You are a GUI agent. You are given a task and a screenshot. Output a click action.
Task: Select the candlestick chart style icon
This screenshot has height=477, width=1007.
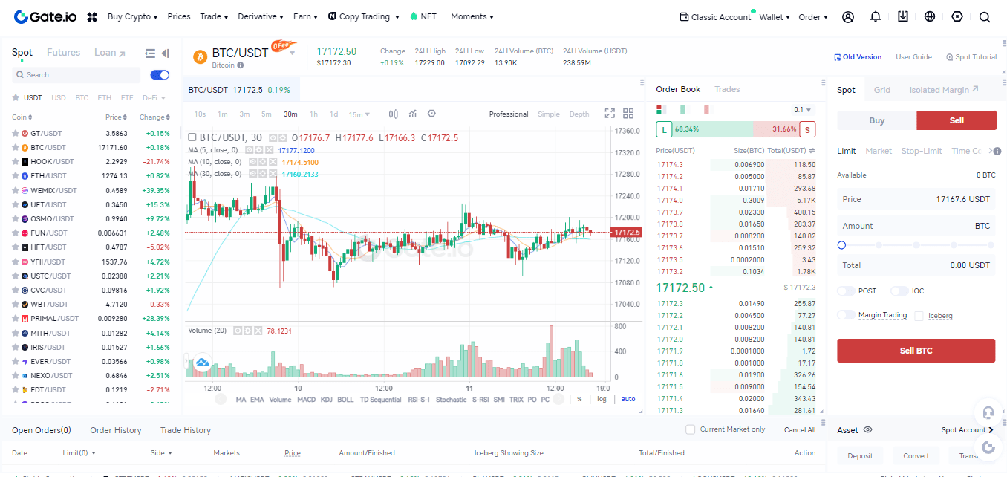(x=393, y=114)
